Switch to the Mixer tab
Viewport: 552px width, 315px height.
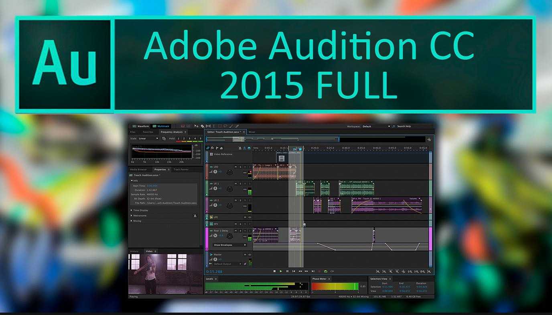[253, 132]
